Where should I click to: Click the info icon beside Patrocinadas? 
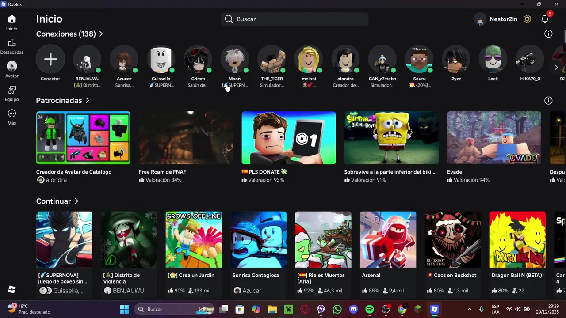pos(548,100)
